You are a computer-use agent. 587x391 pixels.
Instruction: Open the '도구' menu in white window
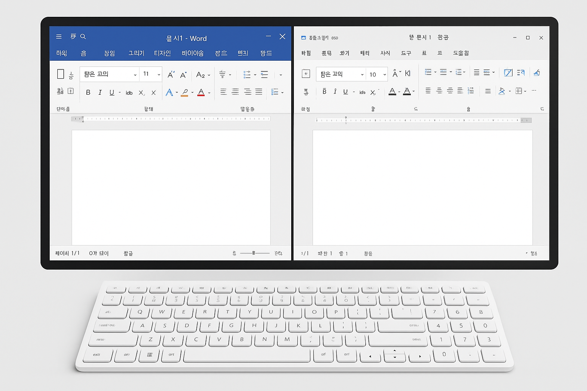[406, 53]
